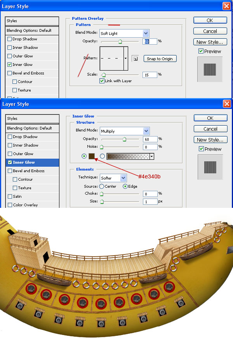The width and height of the screenshot is (233, 349).
Task: Click the brown inner glow color swatch
Action: tap(92, 156)
